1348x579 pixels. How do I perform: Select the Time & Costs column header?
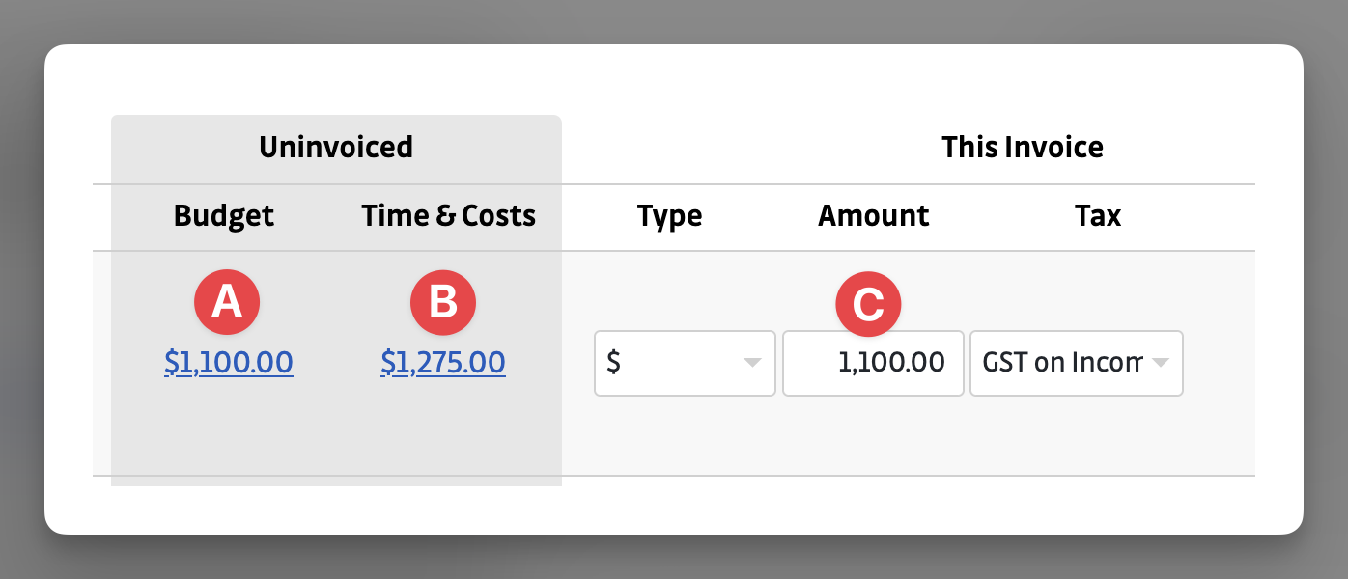448,216
